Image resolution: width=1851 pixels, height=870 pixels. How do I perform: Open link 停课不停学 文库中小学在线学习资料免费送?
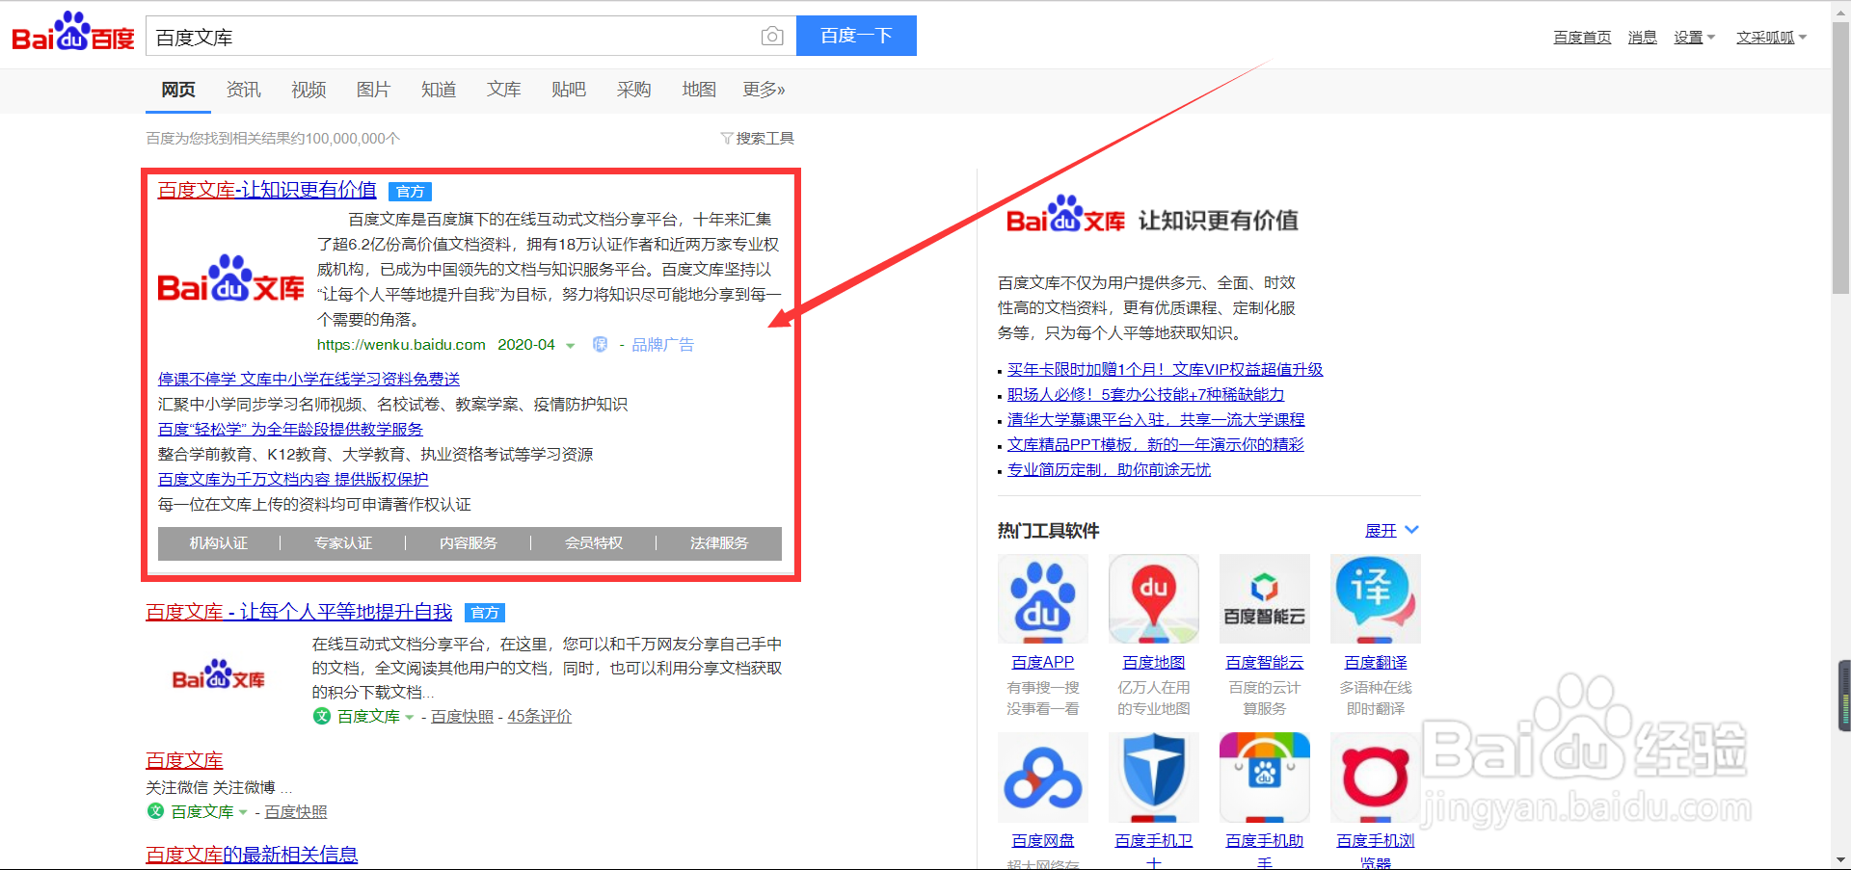pyautogui.click(x=308, y=379)
